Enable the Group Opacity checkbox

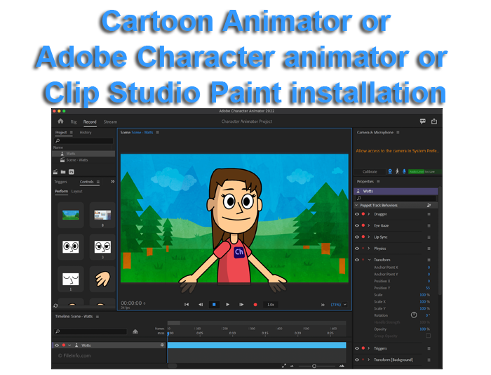[x=428, y=336]
